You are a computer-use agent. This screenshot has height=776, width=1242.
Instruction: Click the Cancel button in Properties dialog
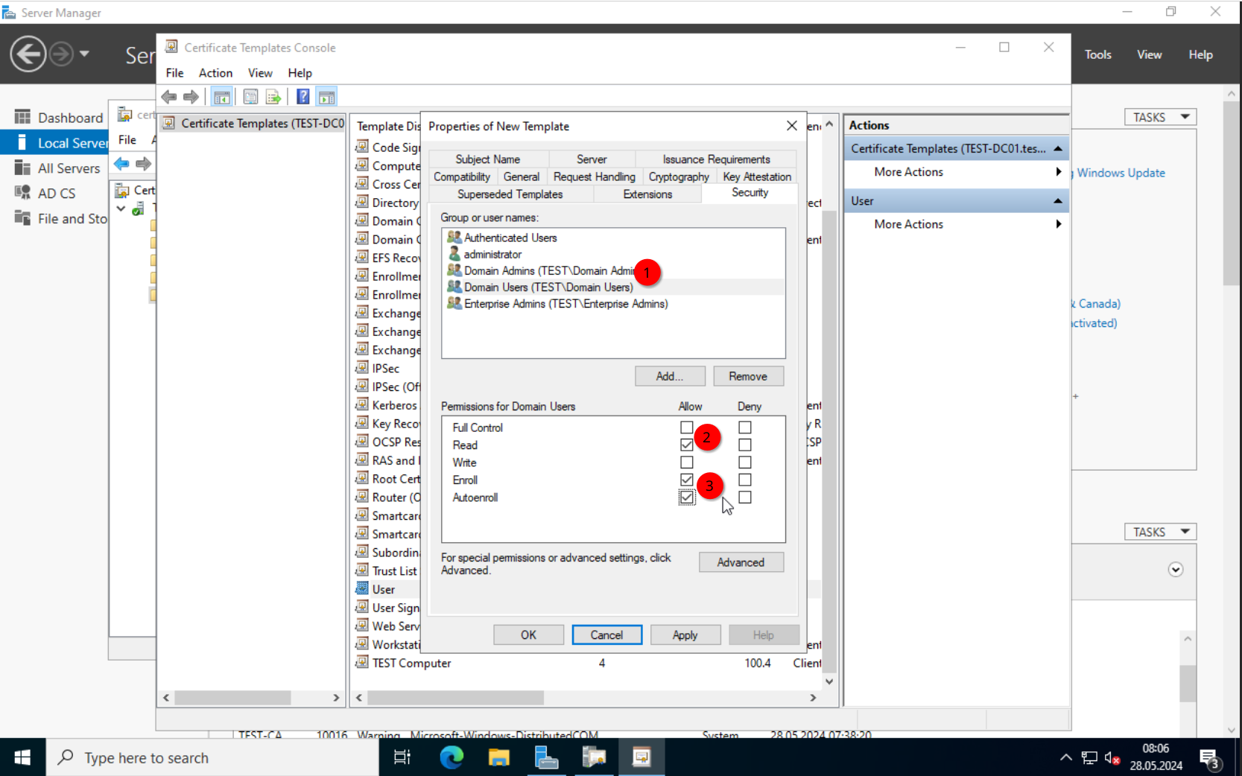pos(607,635)
